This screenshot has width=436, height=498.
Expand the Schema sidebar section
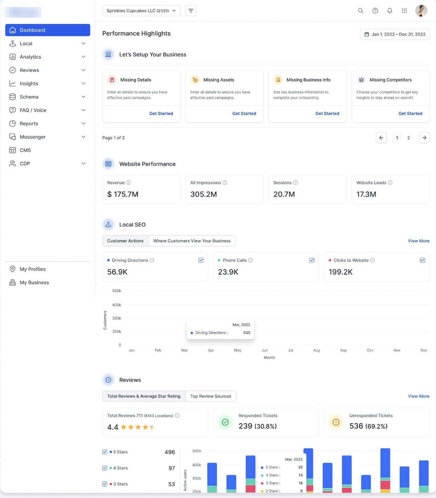point(48,97)
